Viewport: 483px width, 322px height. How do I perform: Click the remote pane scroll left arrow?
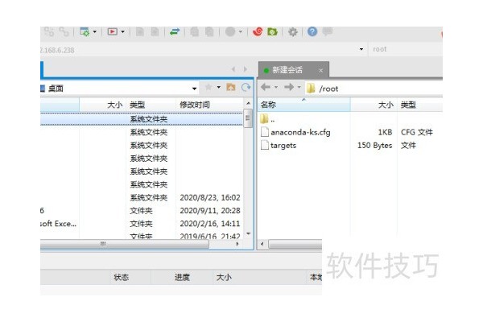(x=262, y=244)
